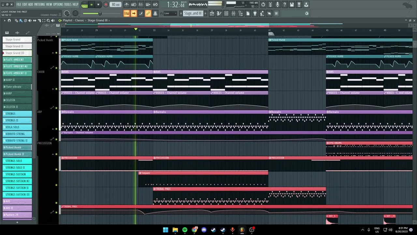Open the playlist options menu arrow
This screenshot has width=417, height=235.
(x=5, y=21)
